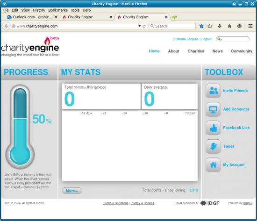The width and height of the screenshot is (257, 221).
Task: Click the IDGF logo in the footer
Action: click(x=210, y=203)
